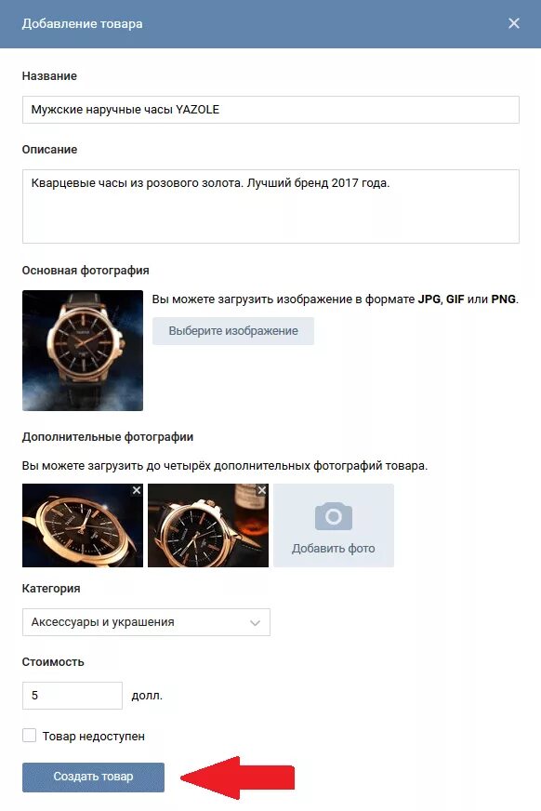
Task: Remove the second additional watch photo
Action: tap(262, 490)
